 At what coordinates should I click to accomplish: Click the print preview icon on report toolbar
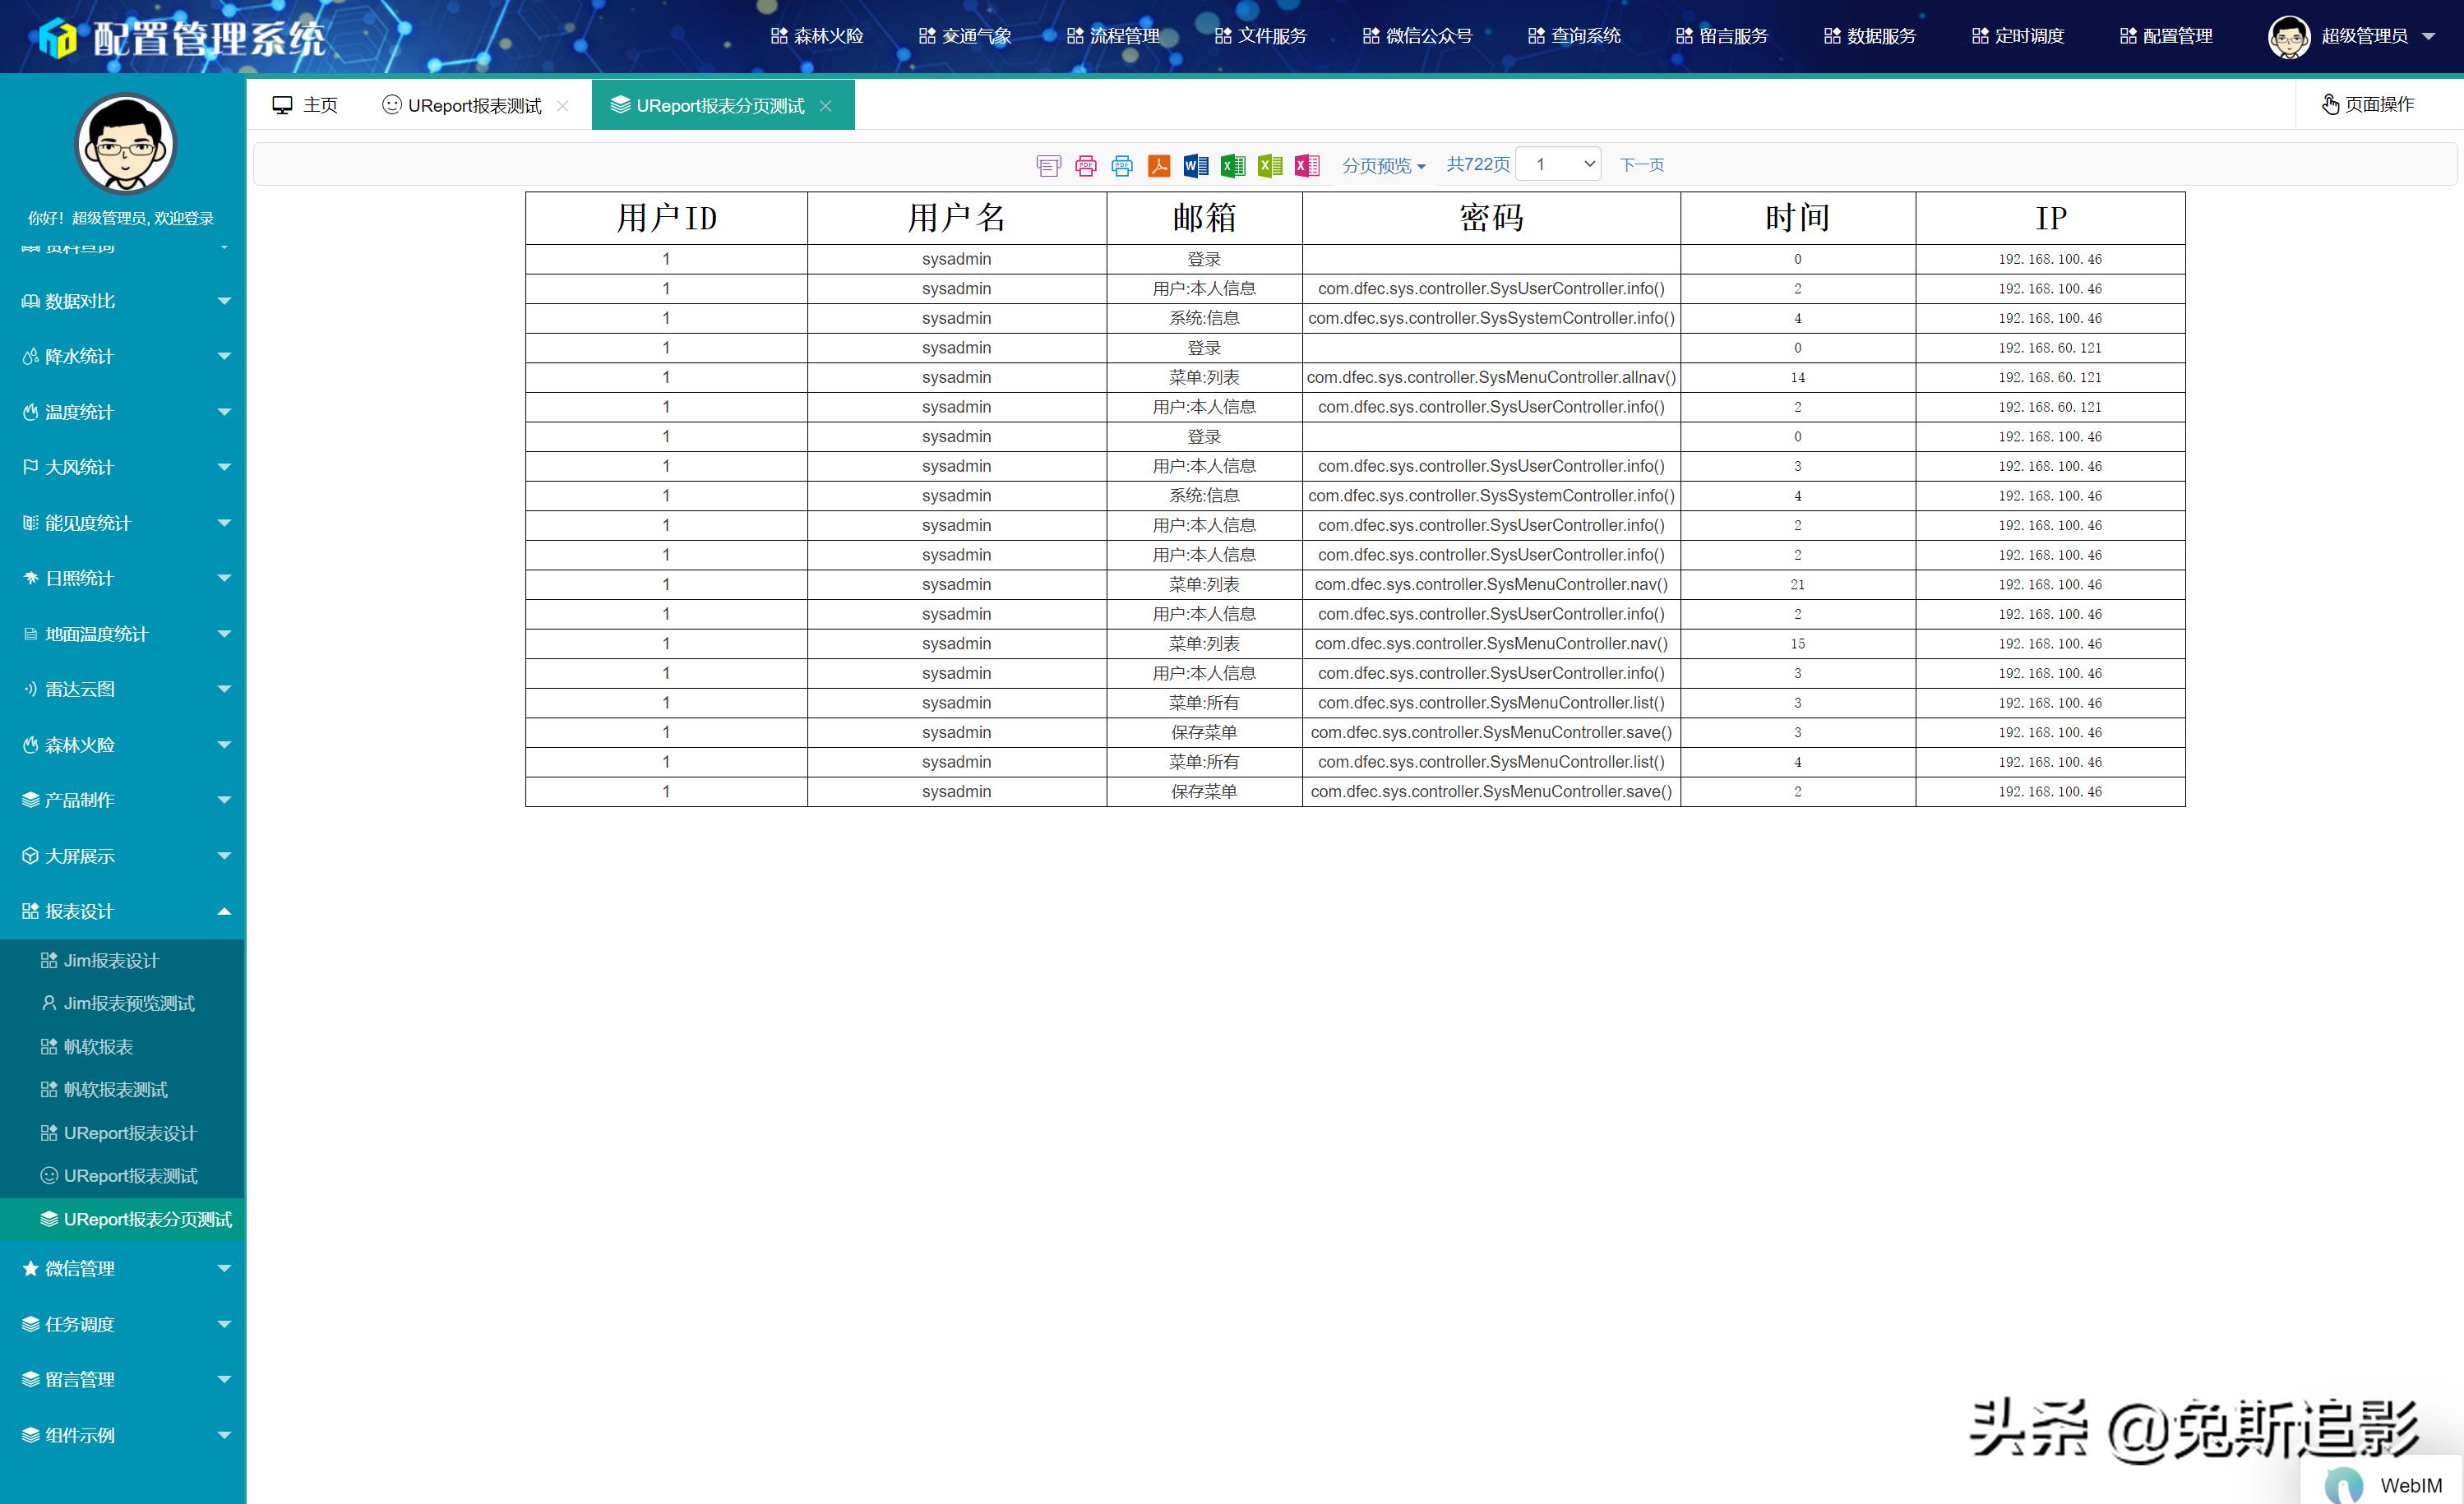[1048, 165]
